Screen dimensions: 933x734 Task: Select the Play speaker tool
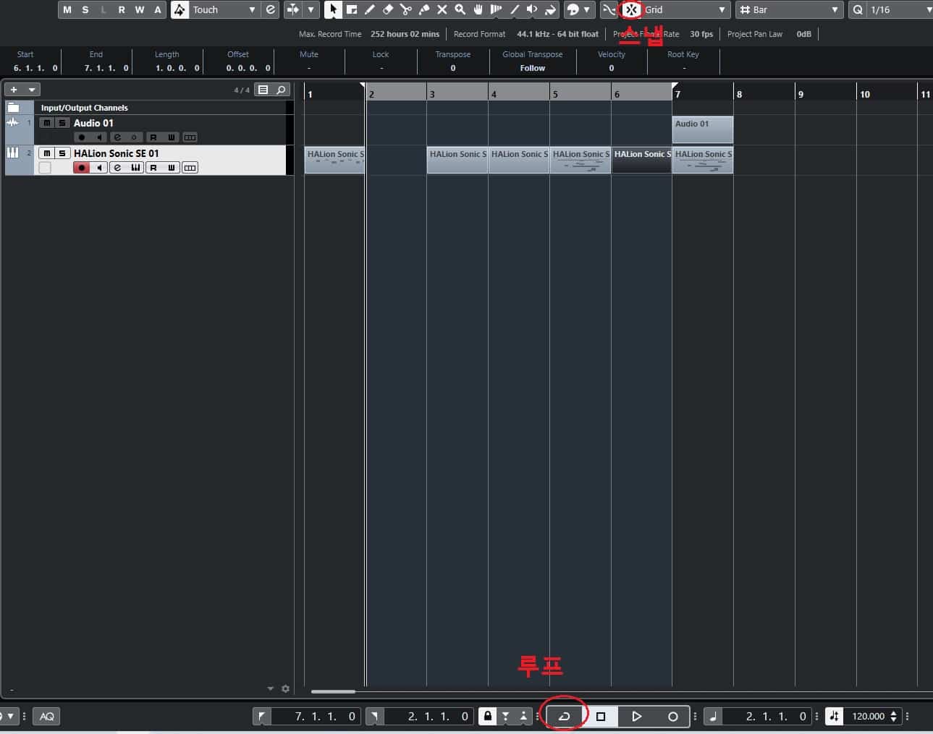(x=533, y=9)
